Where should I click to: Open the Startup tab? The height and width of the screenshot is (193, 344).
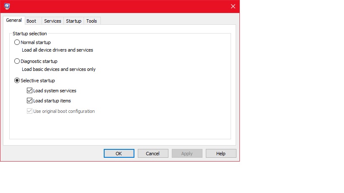pos(74,21)
